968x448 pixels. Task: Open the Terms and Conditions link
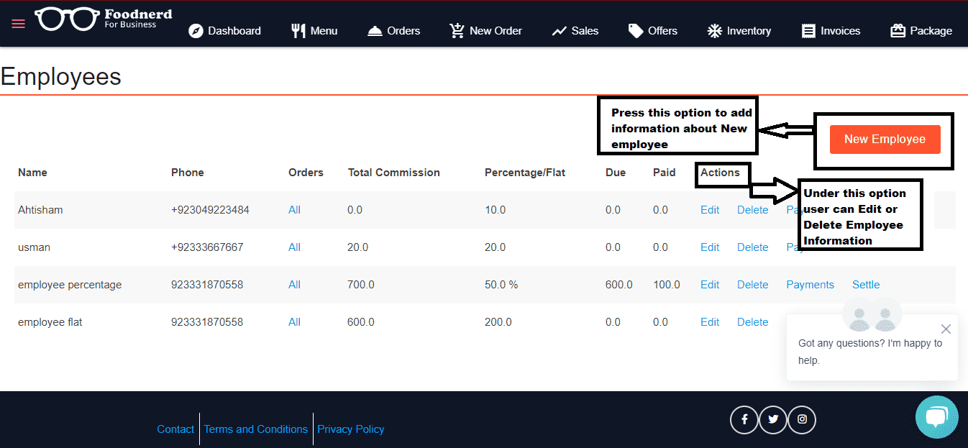[256, 429]
